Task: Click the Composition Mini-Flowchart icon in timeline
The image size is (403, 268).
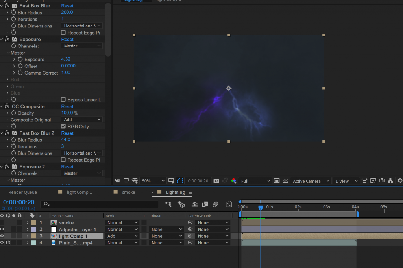Action: (168, 204)
